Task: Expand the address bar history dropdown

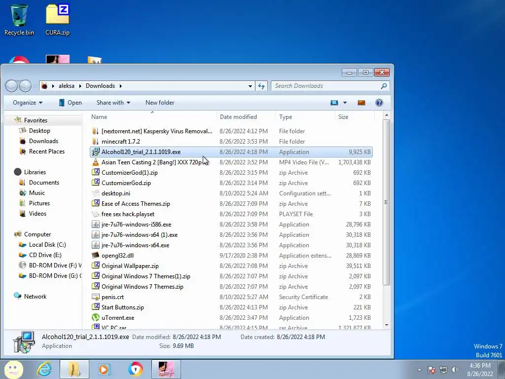Action: (250, 86)
